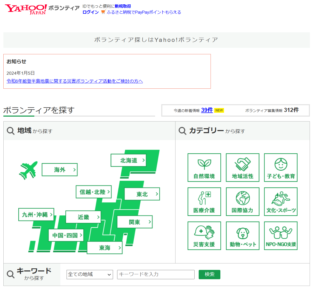
Task: Open the 国際協力 globe category
Action: click(x=243, y=202)
